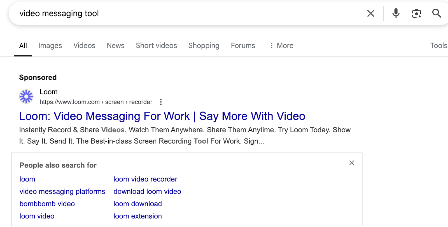This screenshot has height=227, width=448.
Task: Open search by image camera icon
Action: click(x=416, y=13)
